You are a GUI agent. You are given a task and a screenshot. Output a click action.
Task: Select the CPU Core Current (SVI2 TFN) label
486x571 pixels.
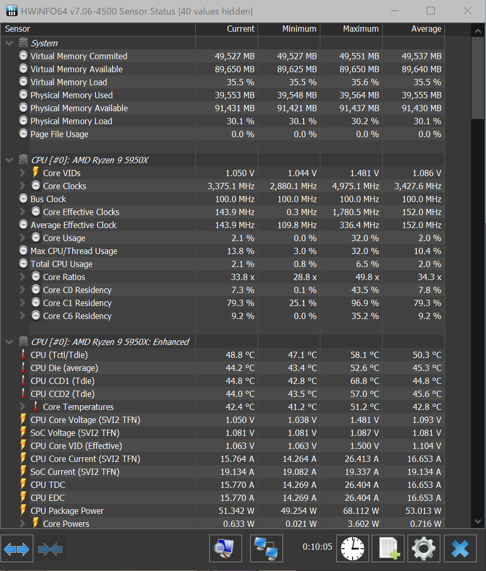tap(86, 459)
